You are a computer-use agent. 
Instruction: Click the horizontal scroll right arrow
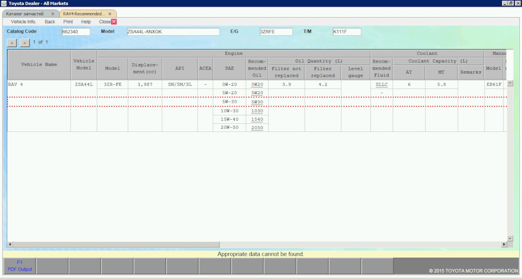[504, 244]
